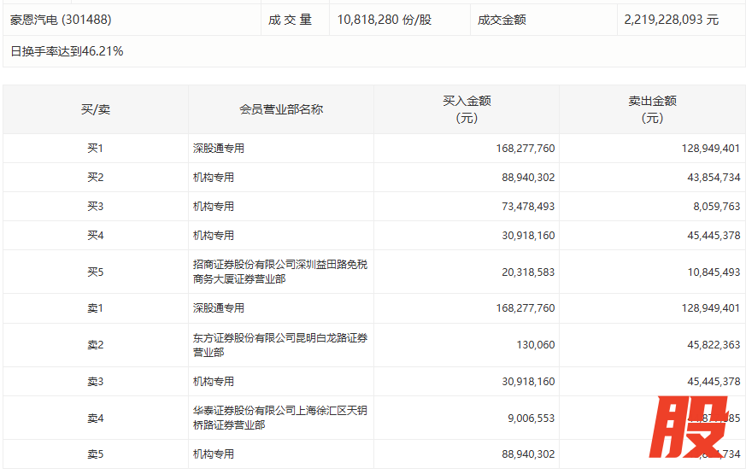746x474 pixels.
Task: Click the 买入金额 (元) column header
Action: (467, 109)
